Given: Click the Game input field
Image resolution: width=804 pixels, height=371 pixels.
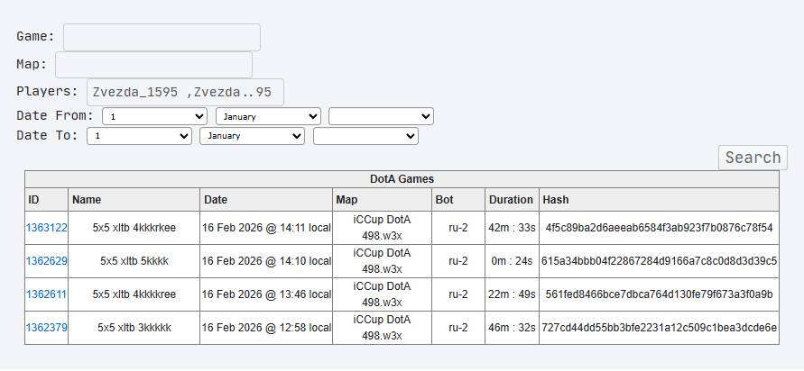Looking at the screenshot, I should 162,38.
